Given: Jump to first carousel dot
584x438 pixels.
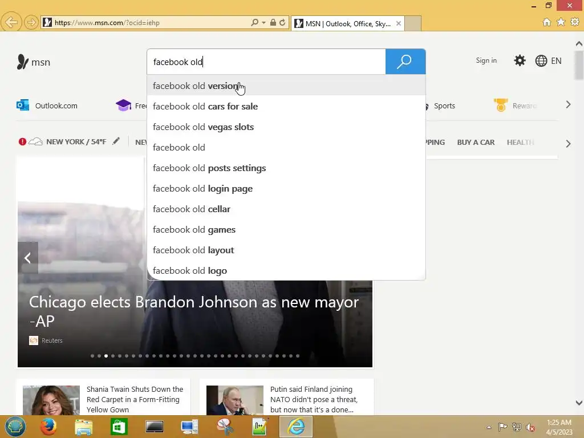Looking at the screenshot, I should (x=92, y=356).
